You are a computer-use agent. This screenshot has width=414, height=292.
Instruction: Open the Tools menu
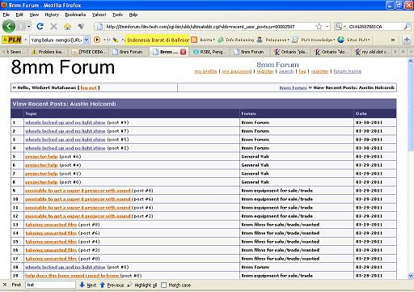pos(117,15)
